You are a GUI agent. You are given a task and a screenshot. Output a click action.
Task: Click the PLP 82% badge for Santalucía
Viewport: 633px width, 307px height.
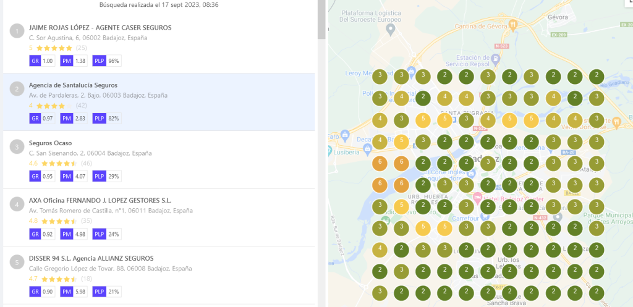pos(106,118)
